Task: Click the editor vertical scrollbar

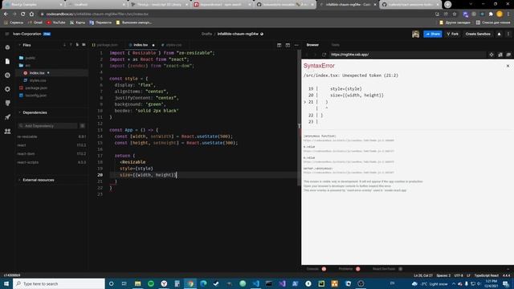Action: (x=299, y=118)
